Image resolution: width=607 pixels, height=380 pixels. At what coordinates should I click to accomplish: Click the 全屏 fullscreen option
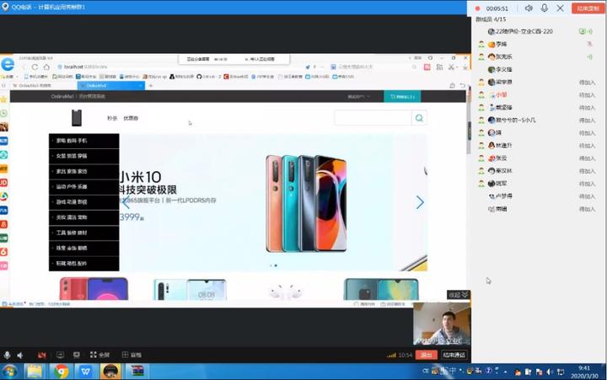(x=99, y=355)
